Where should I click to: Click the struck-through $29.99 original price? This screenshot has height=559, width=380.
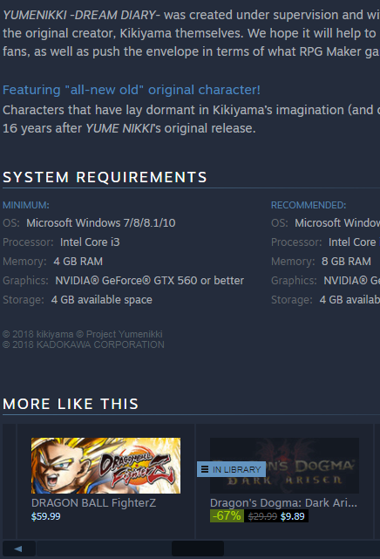(262, 516)
